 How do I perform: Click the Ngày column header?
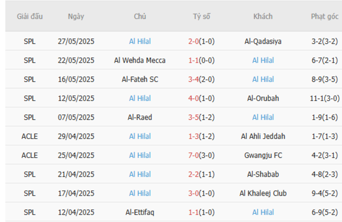click(x=76, y=16)
